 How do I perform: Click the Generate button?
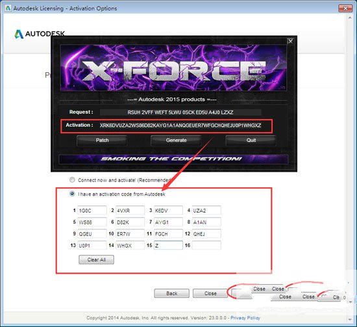tap(176, 140)
